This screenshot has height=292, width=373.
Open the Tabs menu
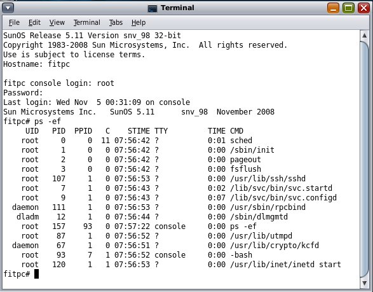[x=116, y=22]
